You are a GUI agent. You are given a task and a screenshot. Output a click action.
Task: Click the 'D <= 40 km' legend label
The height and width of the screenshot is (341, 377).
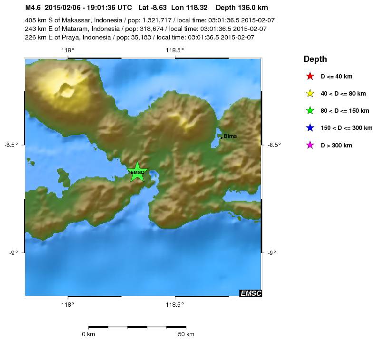337,77
